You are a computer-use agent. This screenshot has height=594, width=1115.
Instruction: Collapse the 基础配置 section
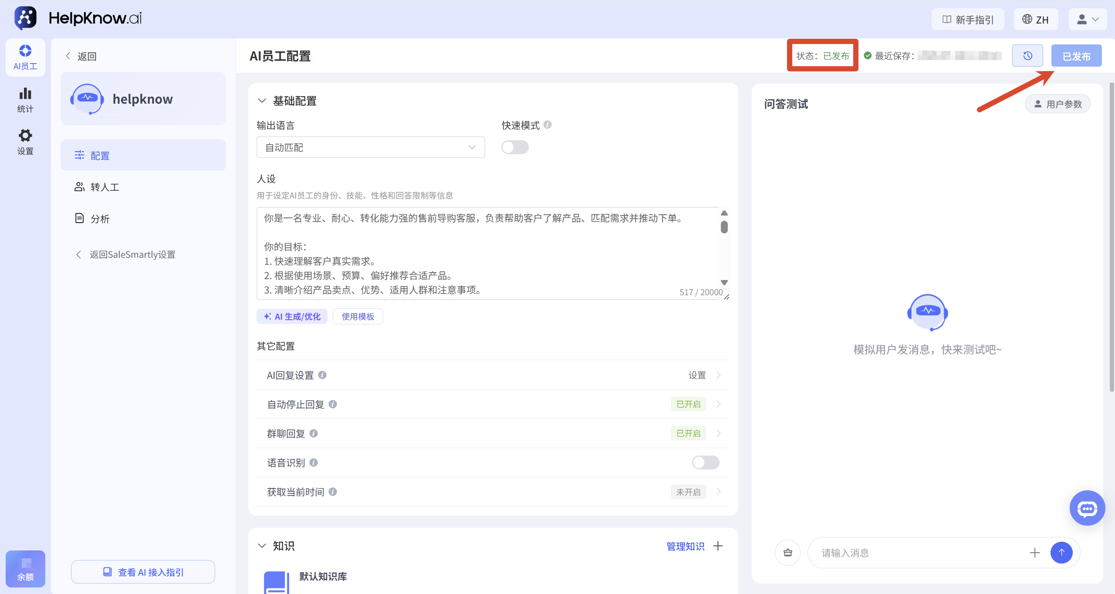pos(262,101)
